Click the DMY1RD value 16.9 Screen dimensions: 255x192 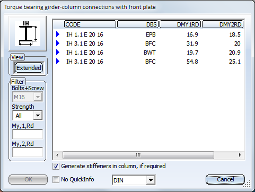(x=192, y=34)
